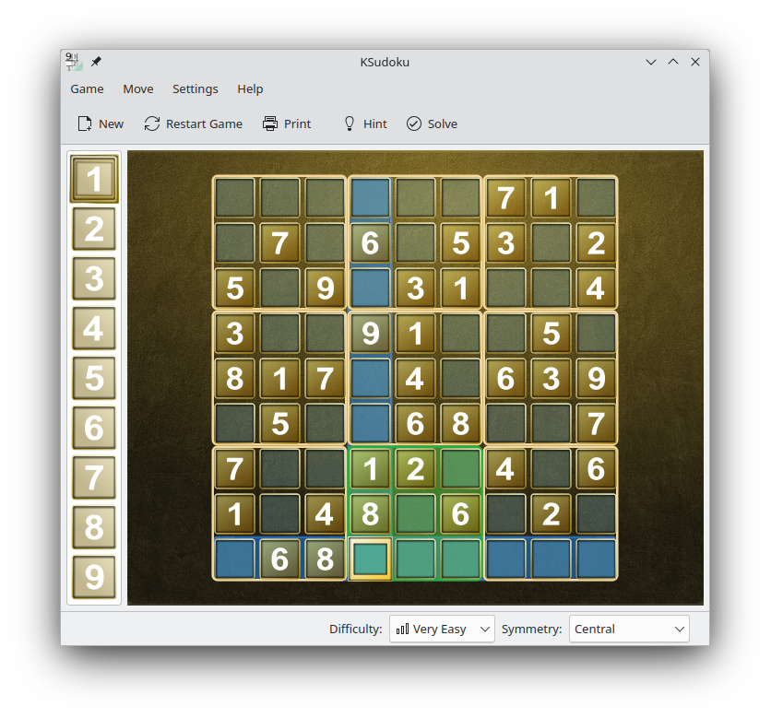Open the Game menu
The image size is (771, 718).
[87, 88]
